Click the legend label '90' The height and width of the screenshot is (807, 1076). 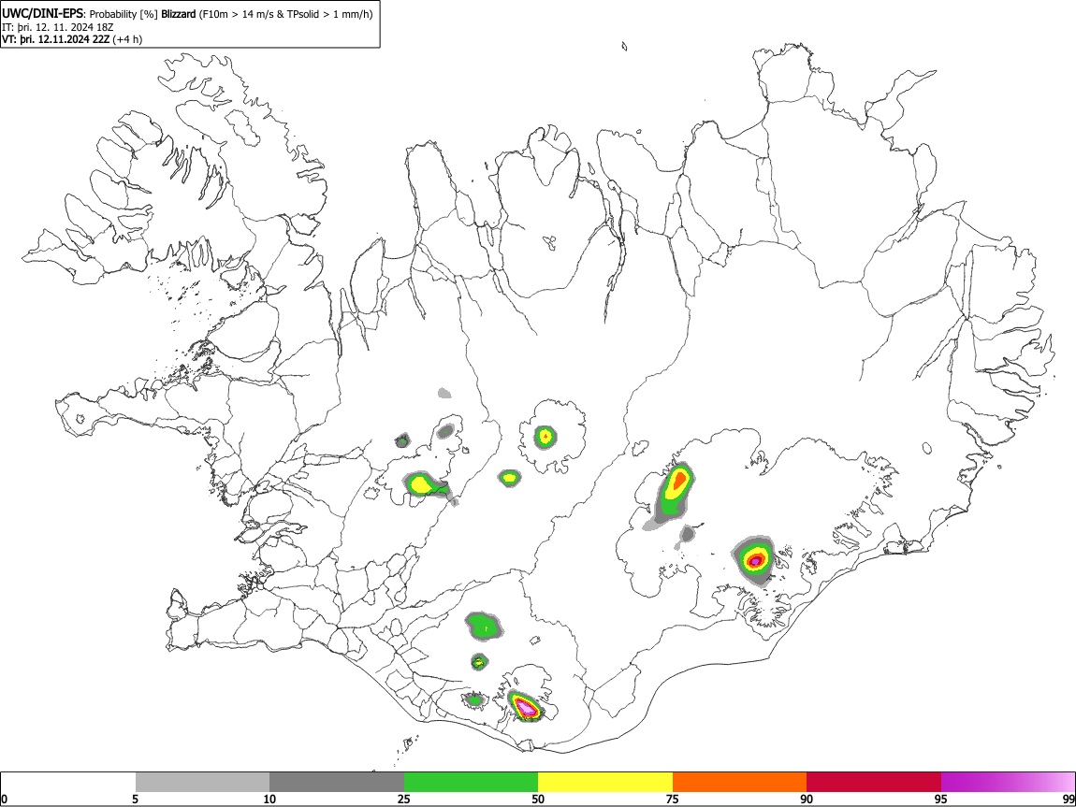pyautogui.click(x=807, y=799)
